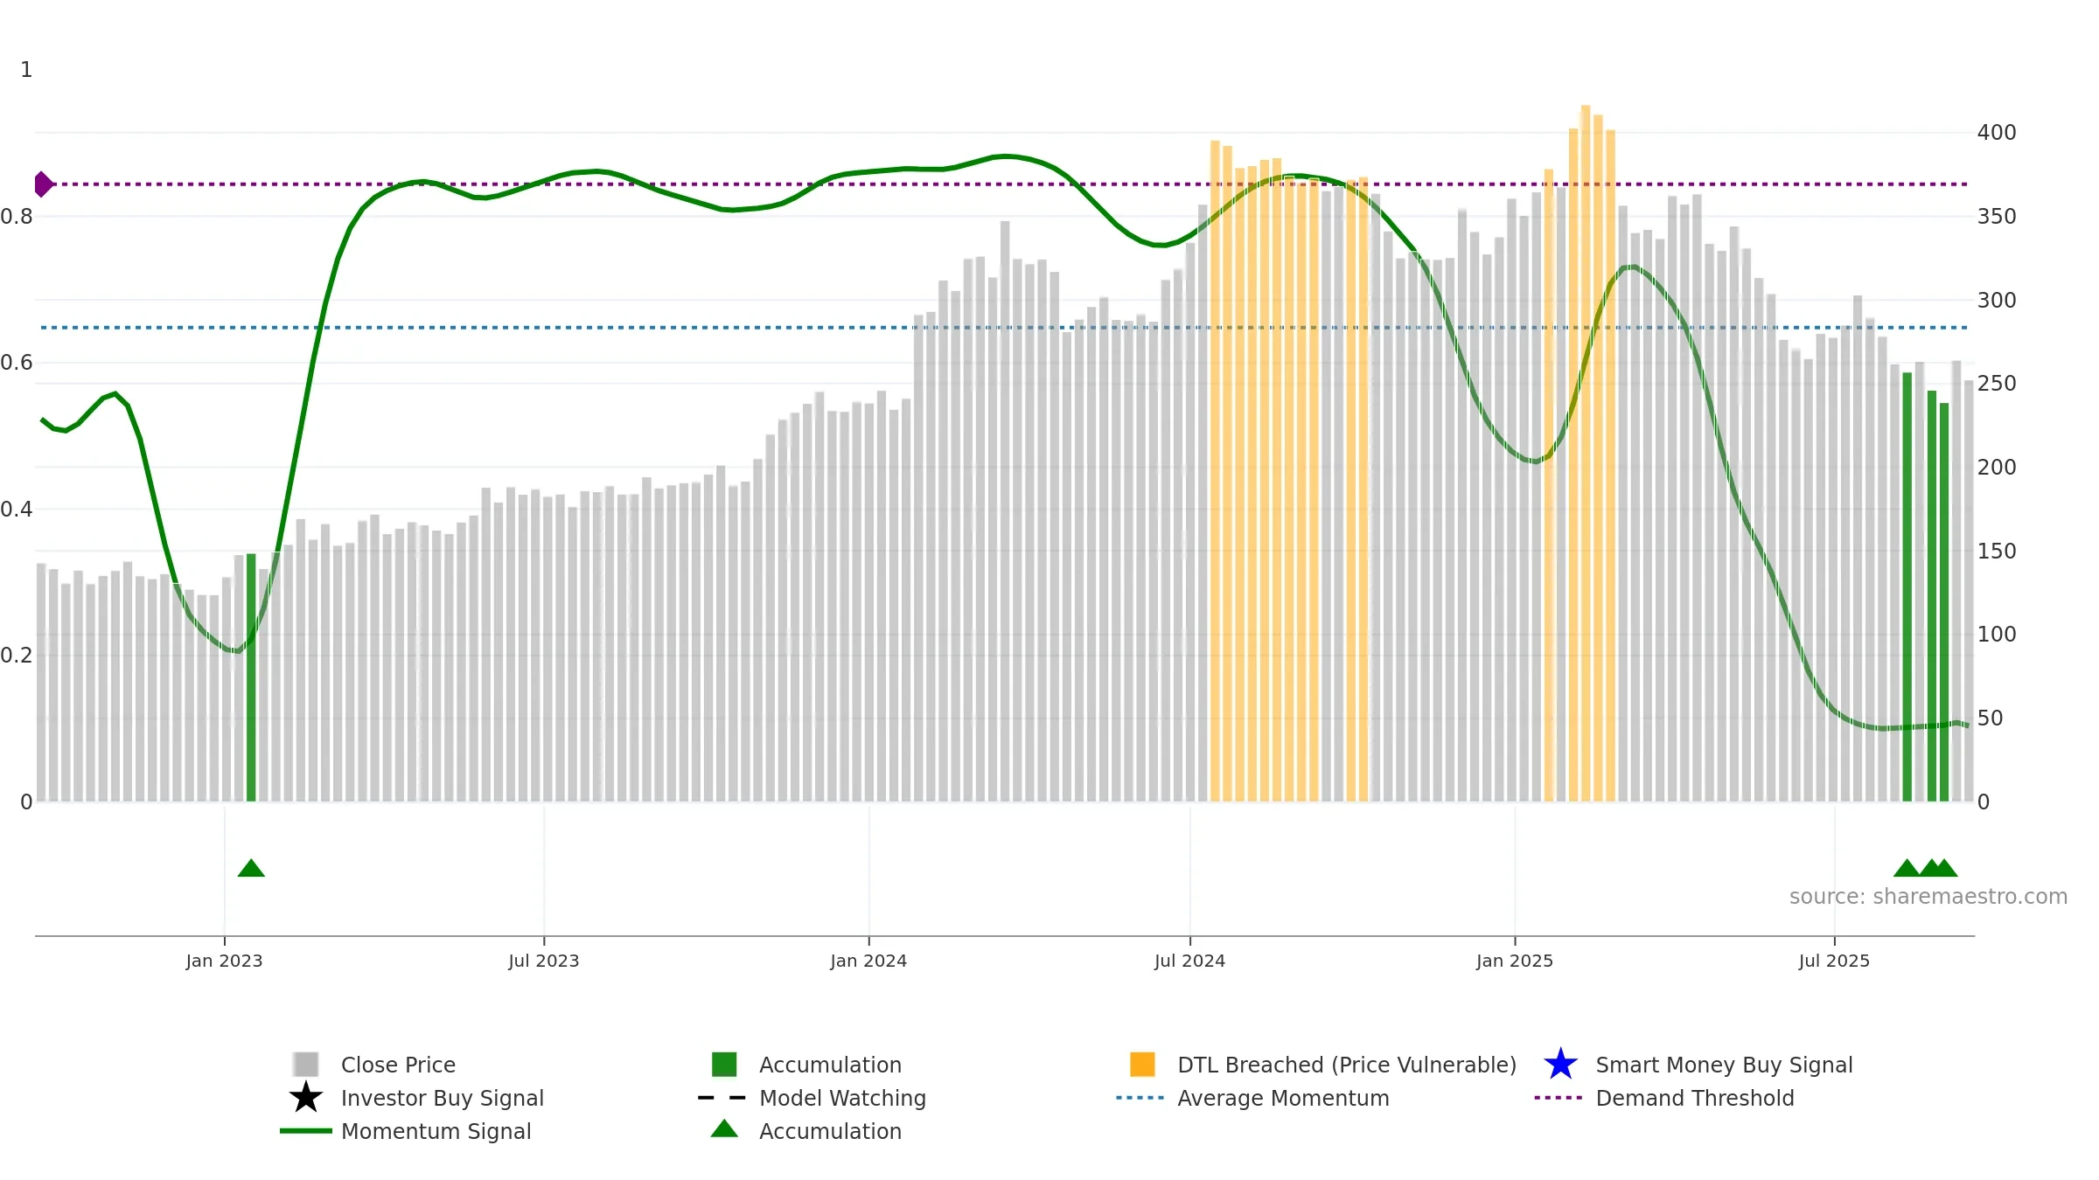The height and width of the screenshot is (1180, 2099).
Task: Click the green accumulation bar near Jan 2023
Action: point(251,677)
